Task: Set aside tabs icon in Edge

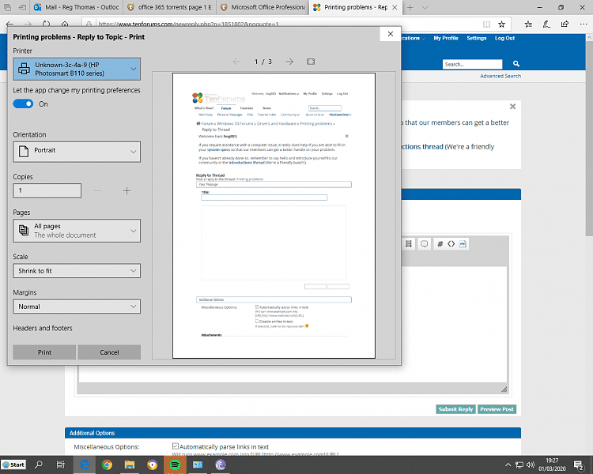Action: pyautogui.click(x=23, y=7)
